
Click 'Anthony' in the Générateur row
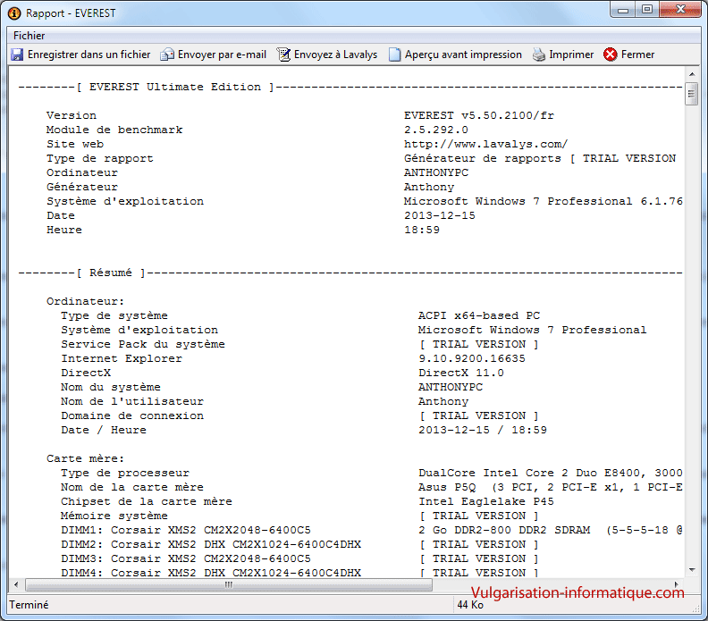click(x=429, y=188)
